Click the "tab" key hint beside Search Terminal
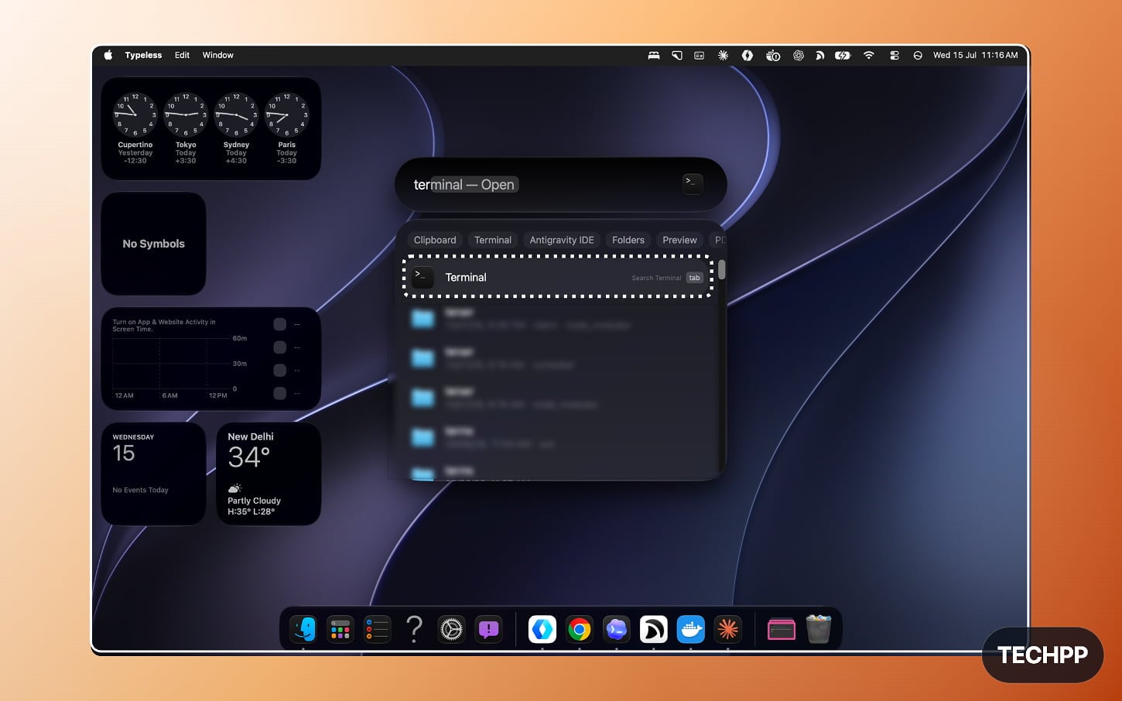 pos(694,278)
